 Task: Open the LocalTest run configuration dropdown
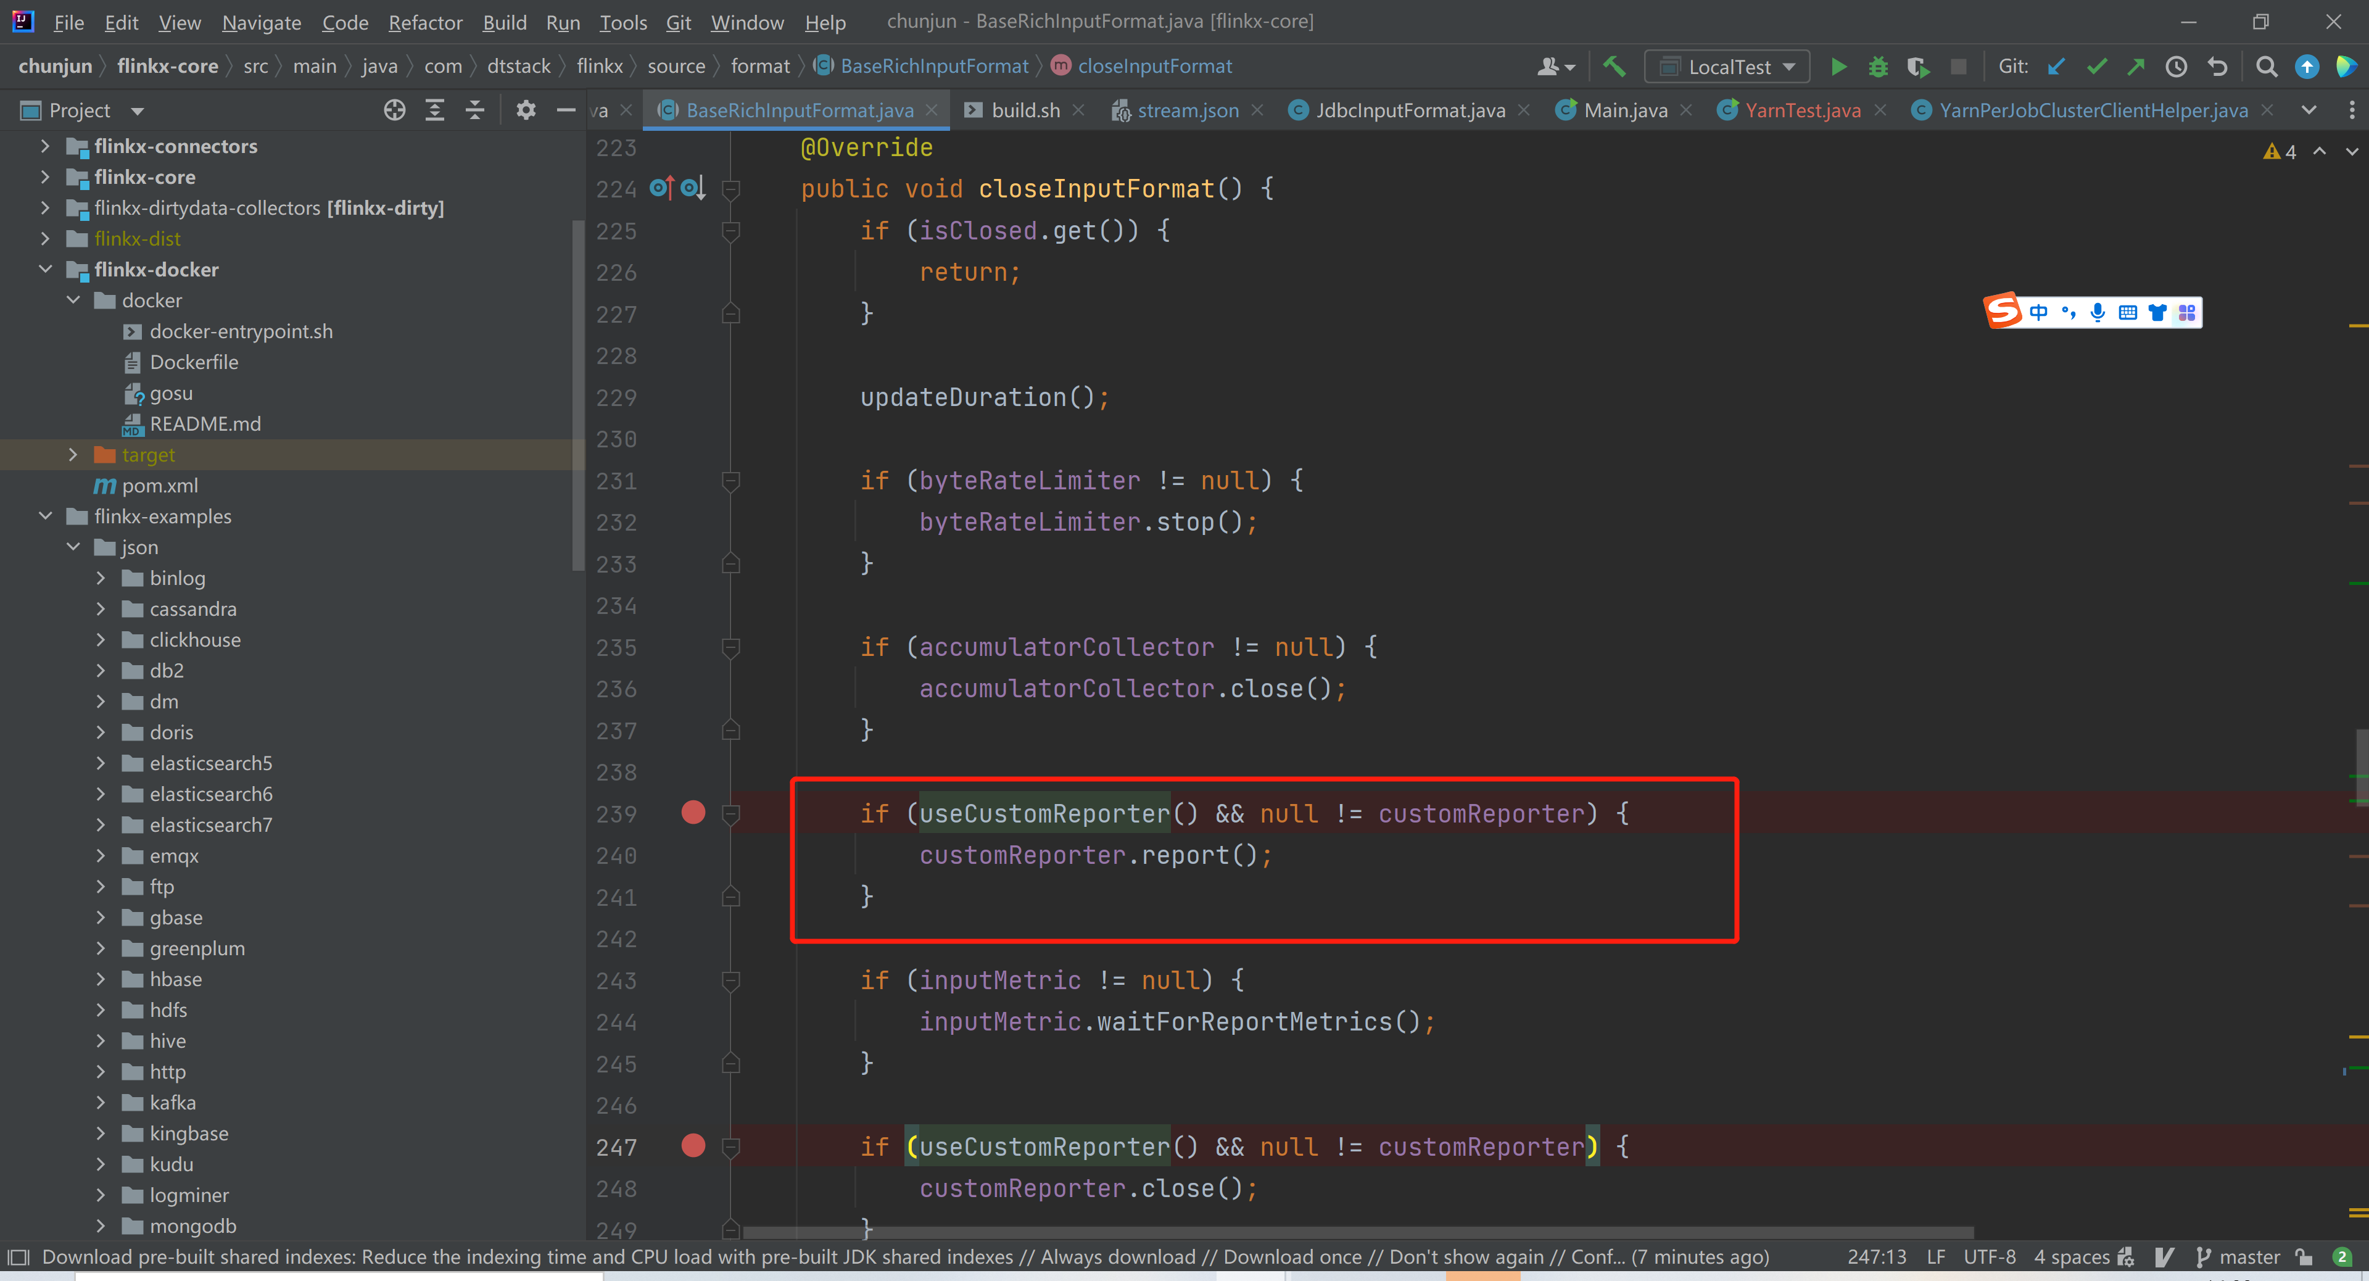tap(1788, 65)
